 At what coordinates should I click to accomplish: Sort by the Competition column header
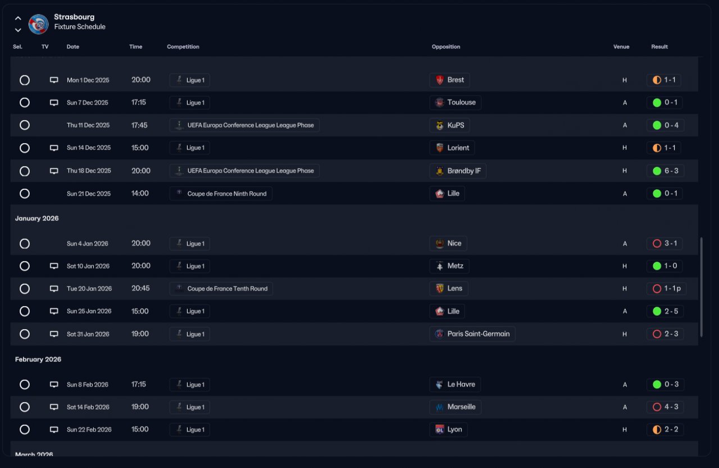pyautogui.click(x=183, y=47)
